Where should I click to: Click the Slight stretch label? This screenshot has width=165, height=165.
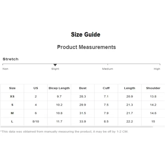[x=55, y=69]
